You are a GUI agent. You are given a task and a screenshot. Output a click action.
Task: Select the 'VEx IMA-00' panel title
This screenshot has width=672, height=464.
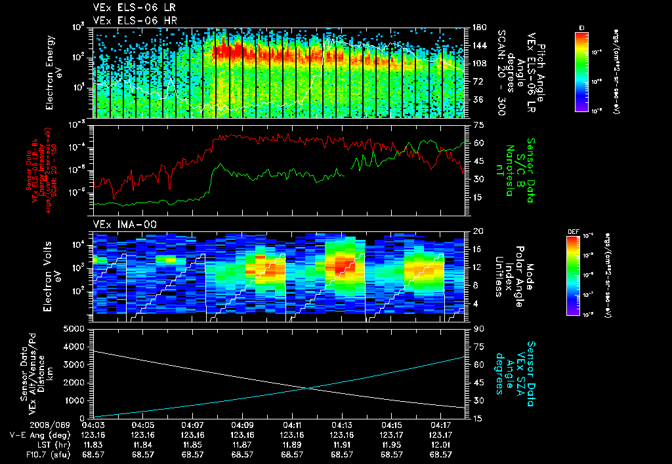click(125, 224)
